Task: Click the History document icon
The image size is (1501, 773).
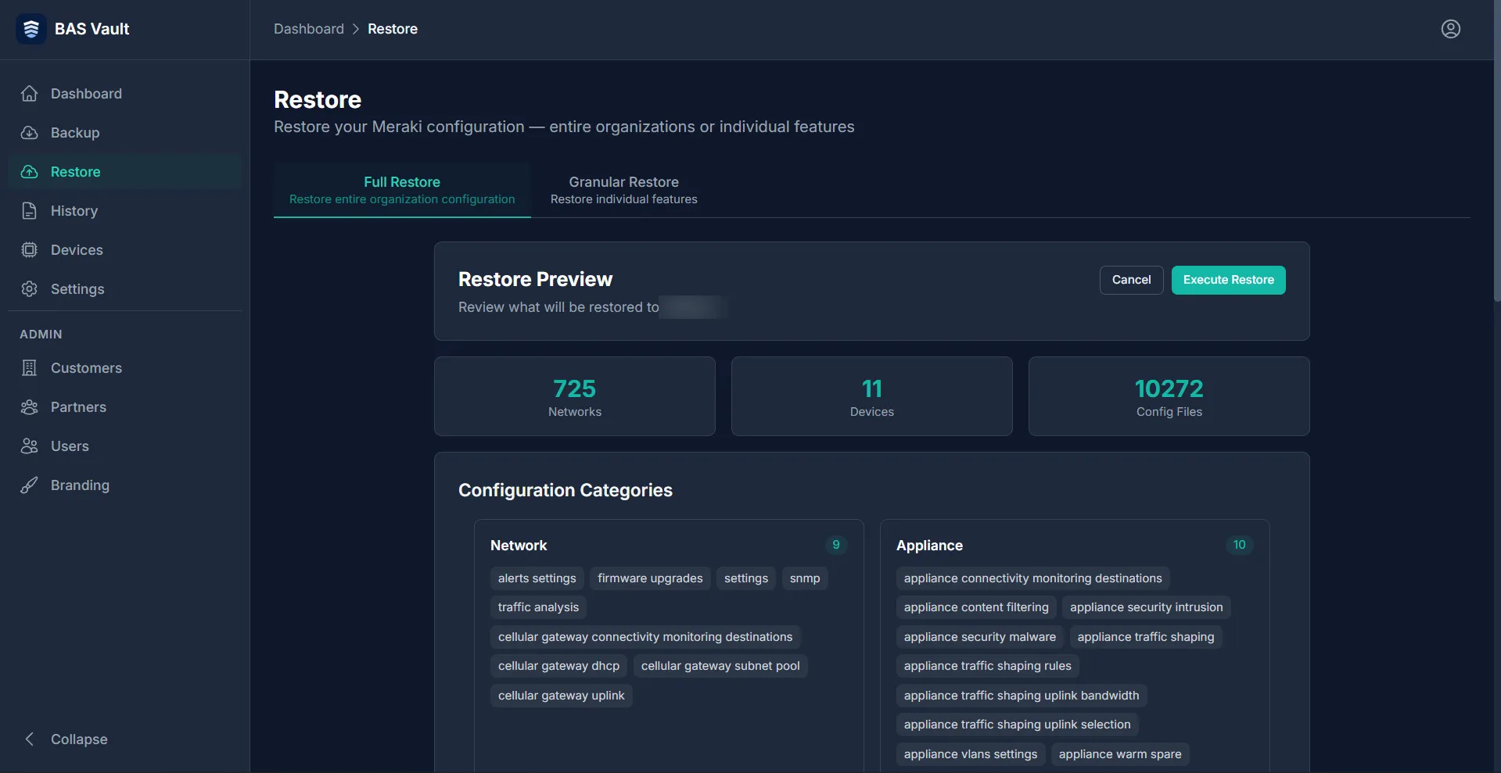Action: (x=30, y=211)
